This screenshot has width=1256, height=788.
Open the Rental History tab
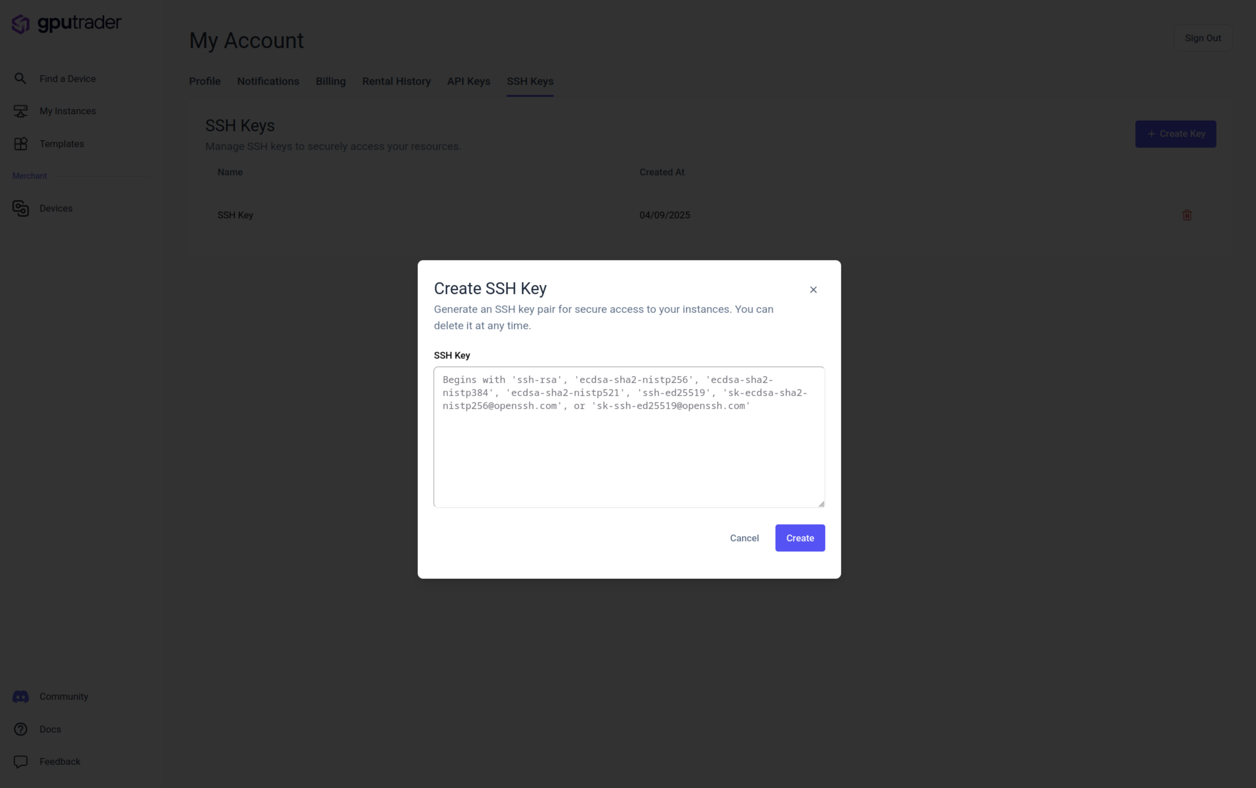[x=396, y=81]
